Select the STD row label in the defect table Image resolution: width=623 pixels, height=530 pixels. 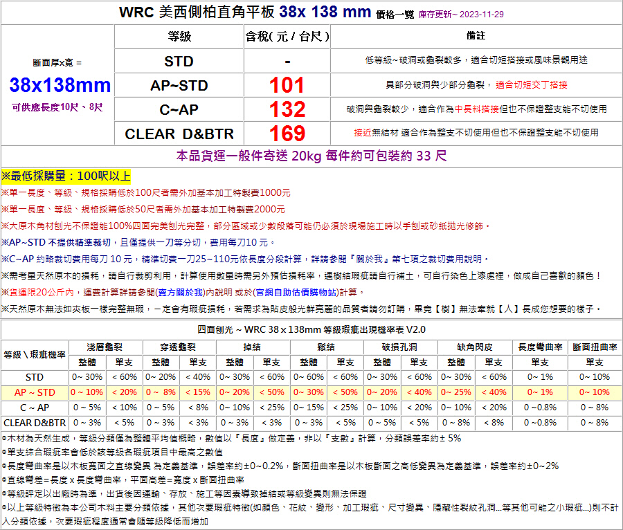(35, 377)
